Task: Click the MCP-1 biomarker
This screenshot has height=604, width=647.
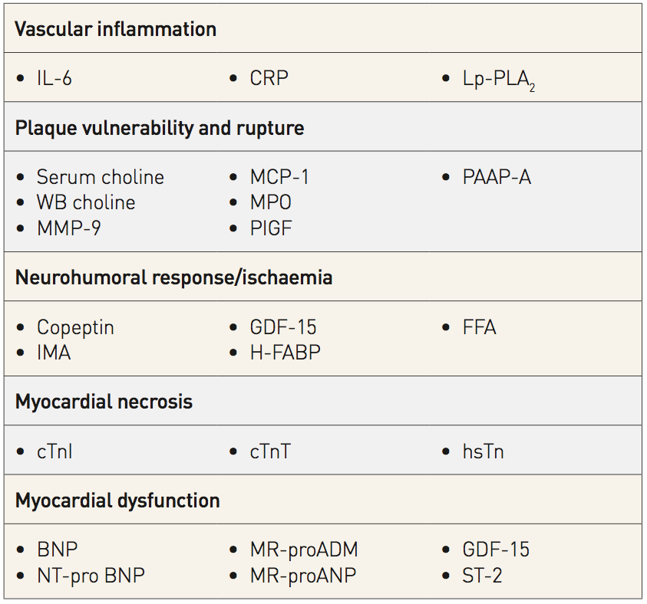Action: click(279, 177)
